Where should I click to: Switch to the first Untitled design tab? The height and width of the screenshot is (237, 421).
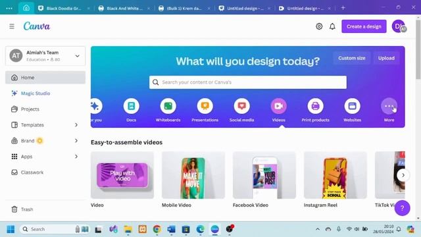pyautogui.click(x=245, y=9)
